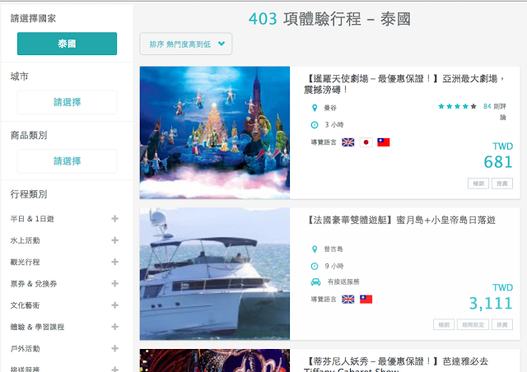
Task: Click the star rating on the first listing
Action: (x=457, y=106)
